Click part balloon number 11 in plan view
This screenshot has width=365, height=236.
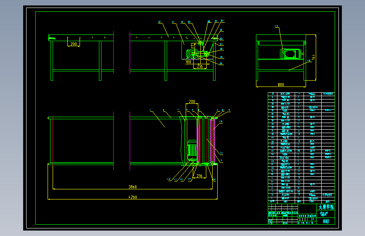point(221,153)
